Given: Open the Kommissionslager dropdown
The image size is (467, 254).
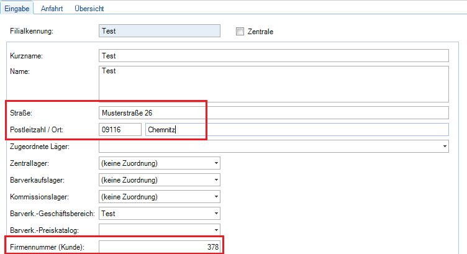Looking at the screenshot, I should coord(216,197).
